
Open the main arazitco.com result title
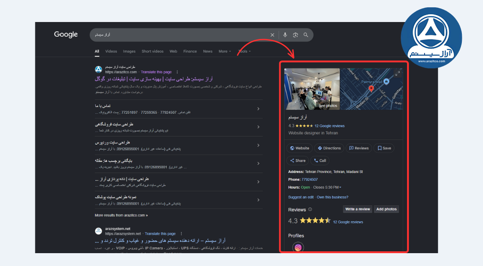154,79
